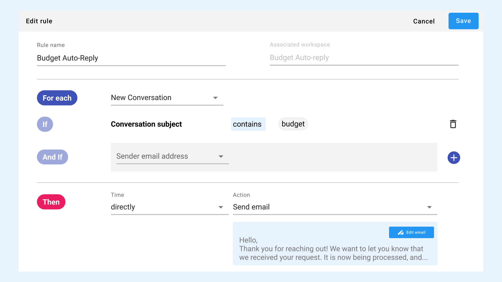Save the Budget Auto-Reply rule

[x=463, y=21]
